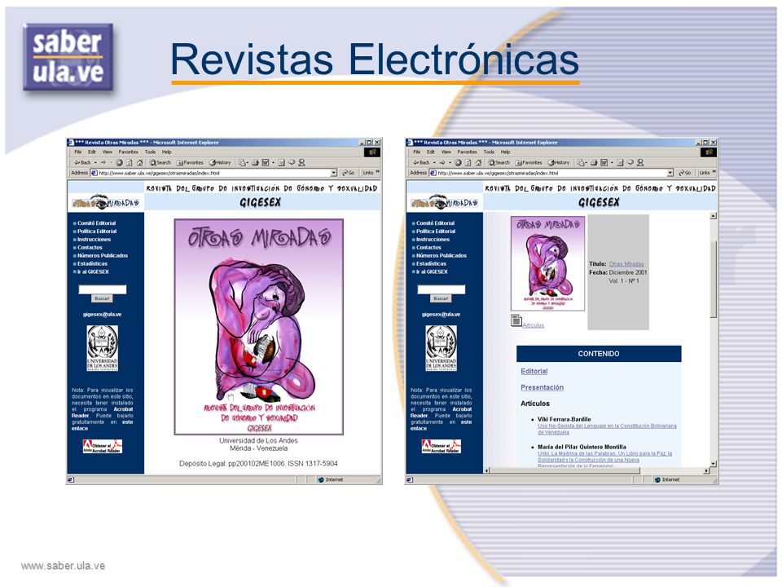Click the Refresh icon in the left browser window

130,162
